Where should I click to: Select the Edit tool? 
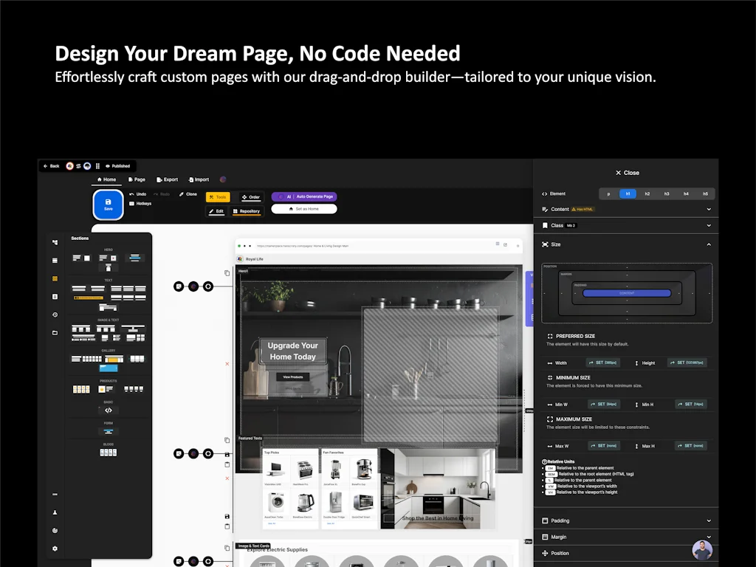217,211
